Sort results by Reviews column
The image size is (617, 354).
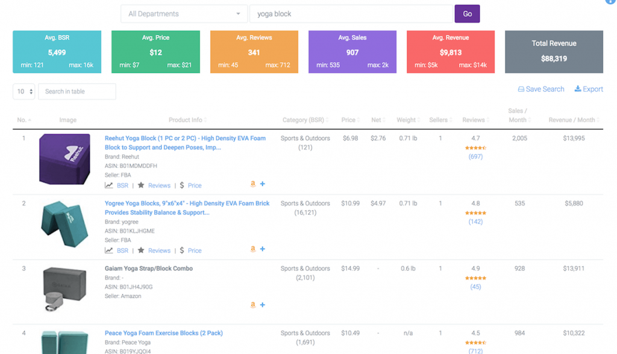click(x=475, y=120)
